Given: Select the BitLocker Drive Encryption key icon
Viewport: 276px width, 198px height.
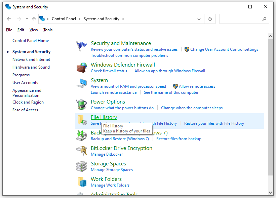Looking at the screenshot, I should (82, 151).
